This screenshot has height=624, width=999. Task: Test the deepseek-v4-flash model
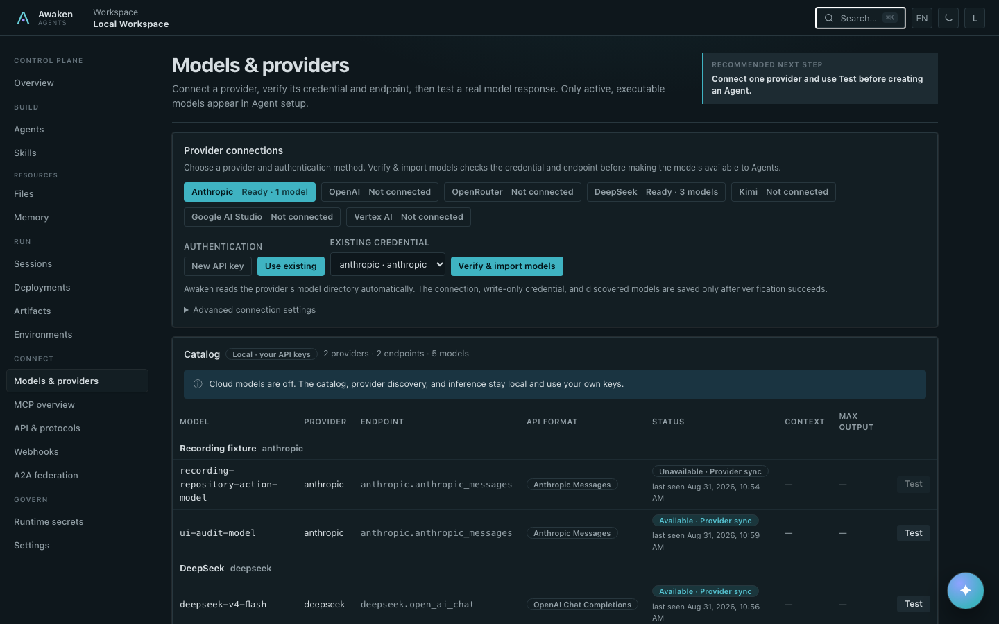913,604
